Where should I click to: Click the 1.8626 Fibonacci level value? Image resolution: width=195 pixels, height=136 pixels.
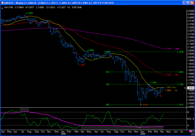point(180,72)
